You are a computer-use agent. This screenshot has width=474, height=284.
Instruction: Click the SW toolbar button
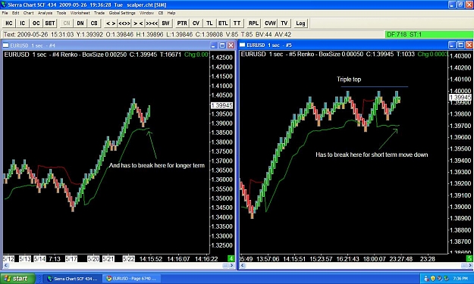(165, 23)
